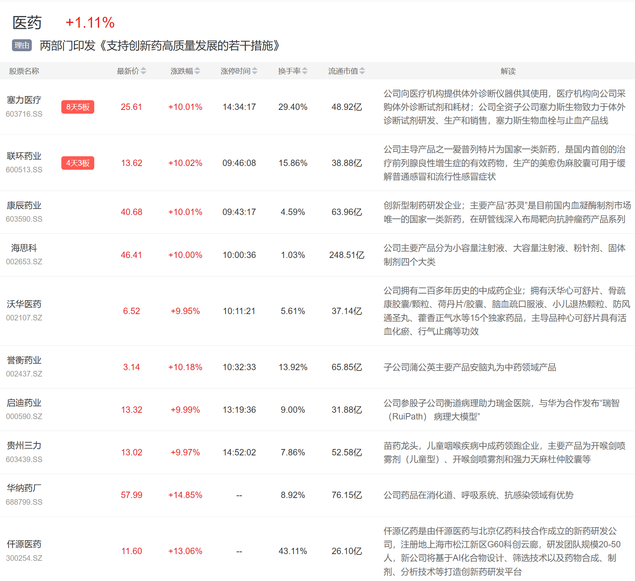Sort by 流通市值 column arrow icon
The width and height of the screenshot is (635, 581).
[362, 71]
